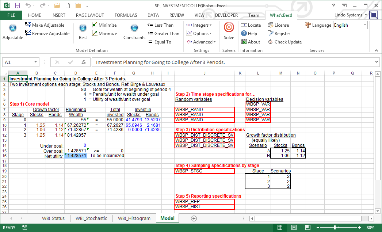Zoom in with the plus button
The image size is (382, 232).
[x=360, y=228]
